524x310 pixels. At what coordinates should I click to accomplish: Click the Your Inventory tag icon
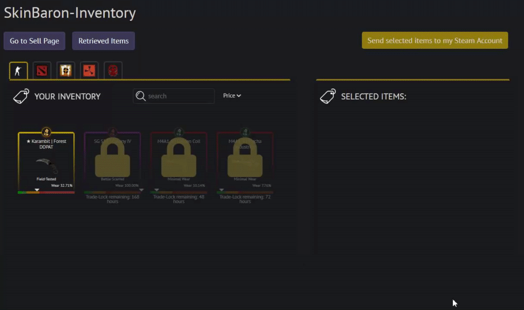tap(21, 96)
